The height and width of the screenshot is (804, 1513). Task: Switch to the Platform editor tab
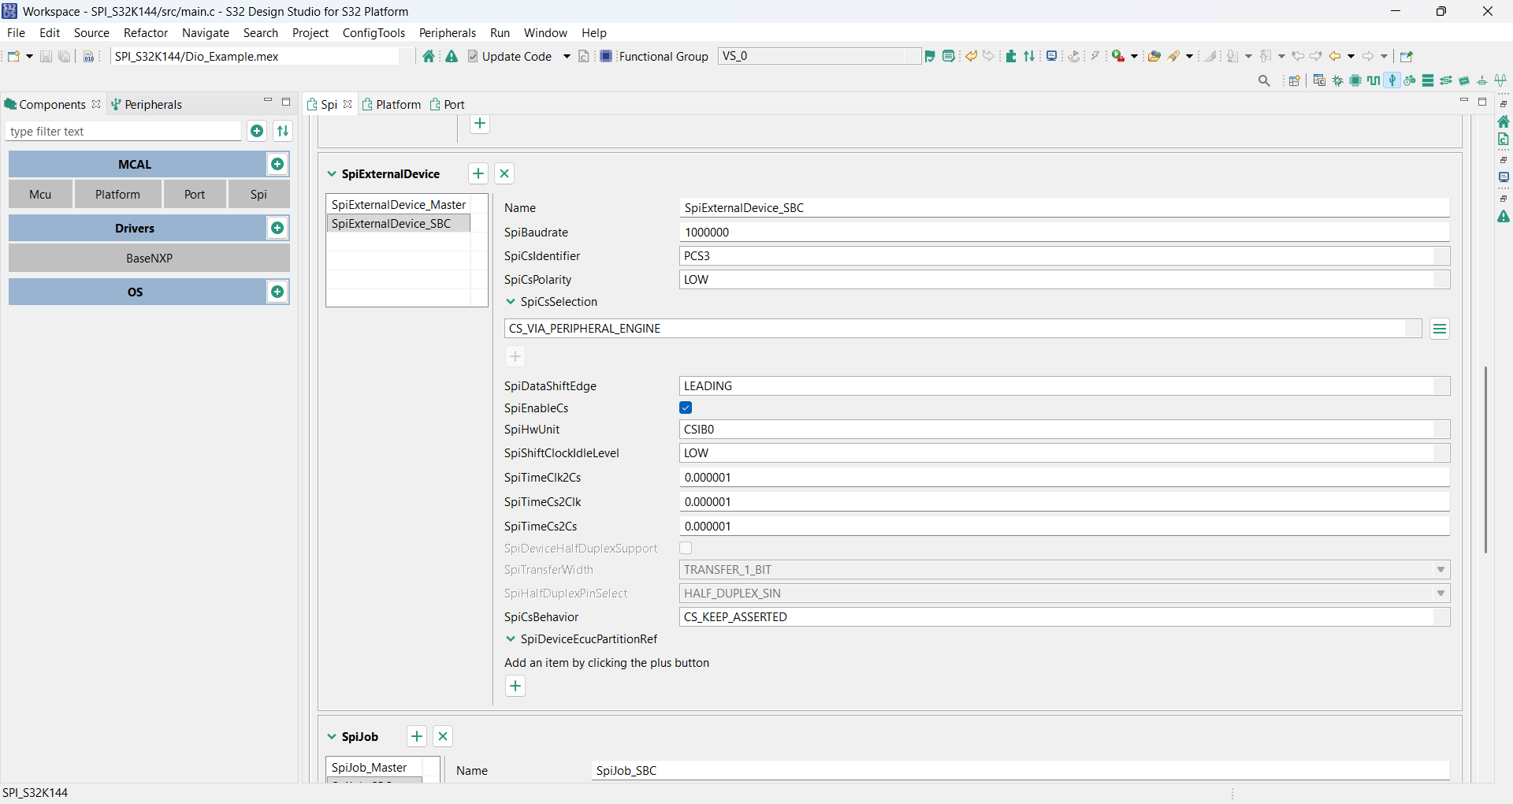click(x=392, y=104)
